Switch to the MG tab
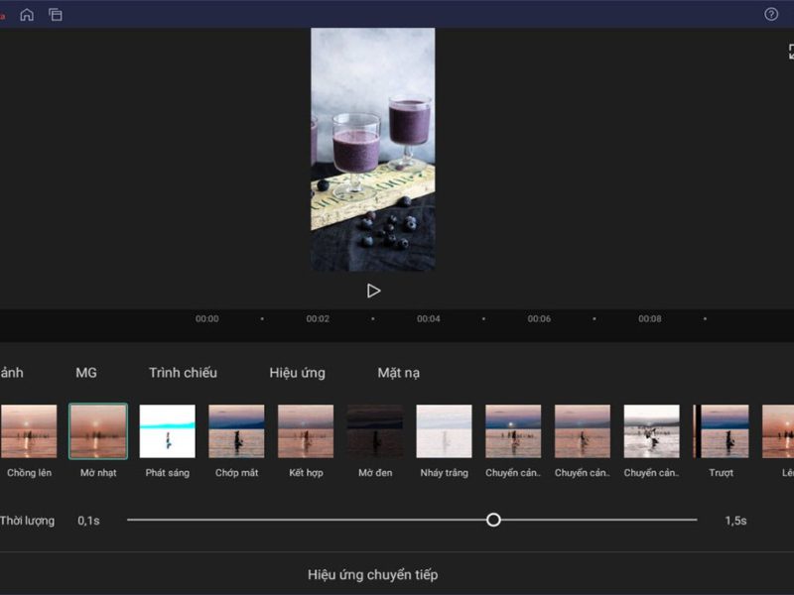Viewport: 794px width, 595px height. [86, 373]
